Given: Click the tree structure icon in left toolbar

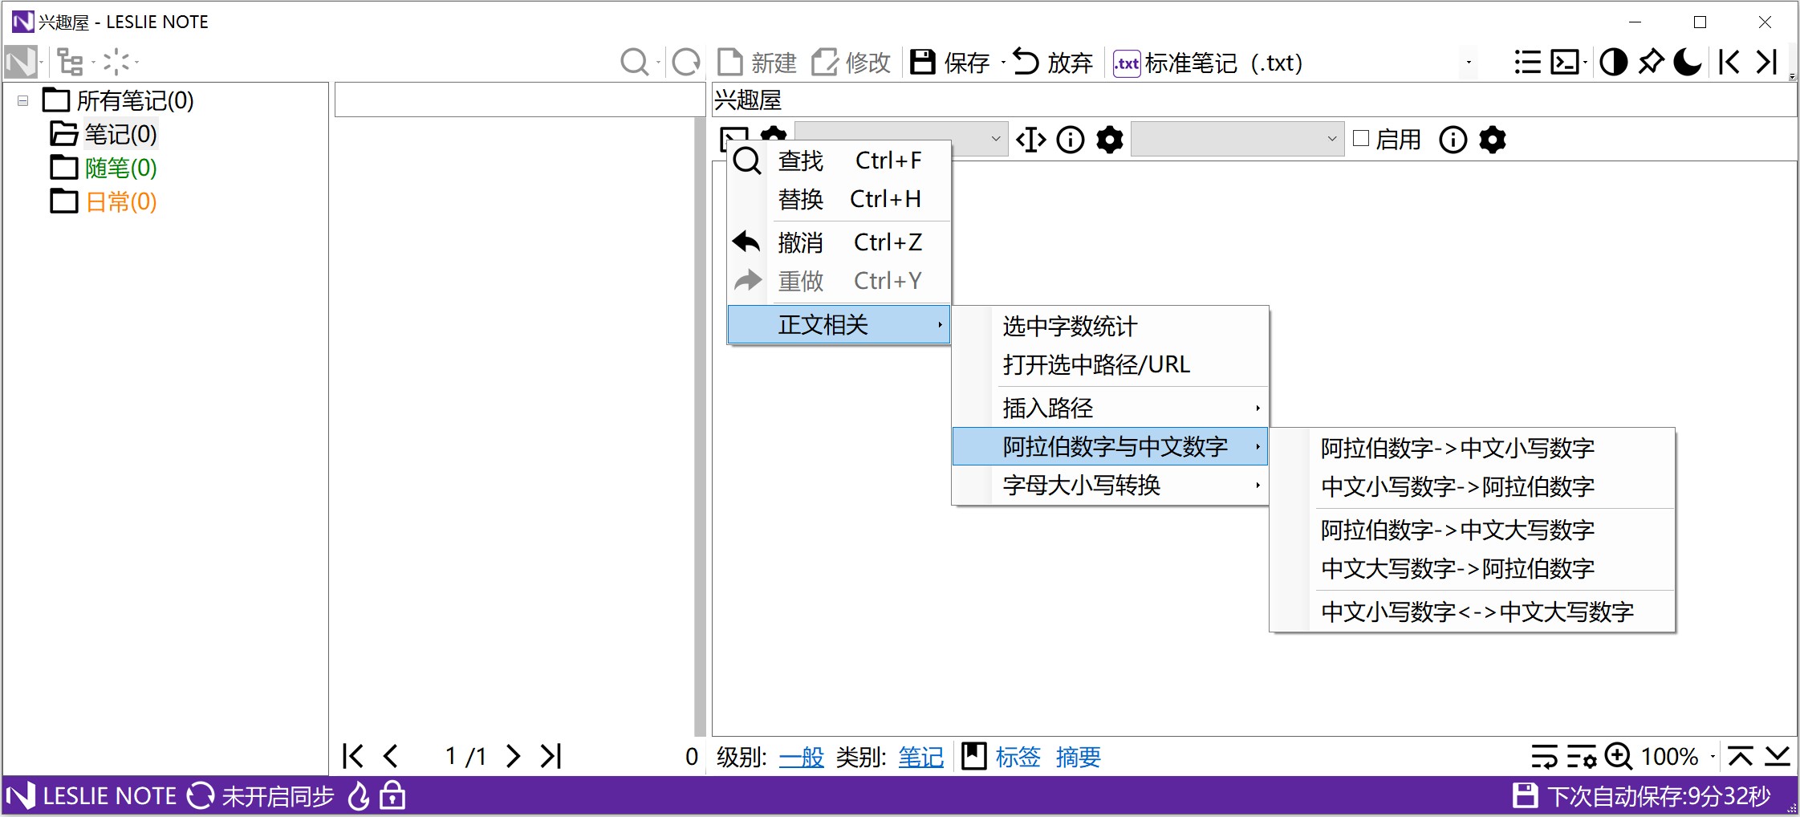Looking at the screenshot, I should click(x=71, y=62).
